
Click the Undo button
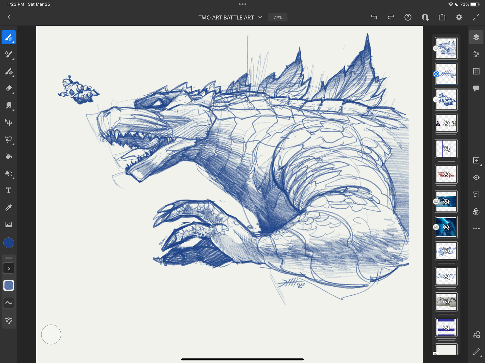[374, 17]
